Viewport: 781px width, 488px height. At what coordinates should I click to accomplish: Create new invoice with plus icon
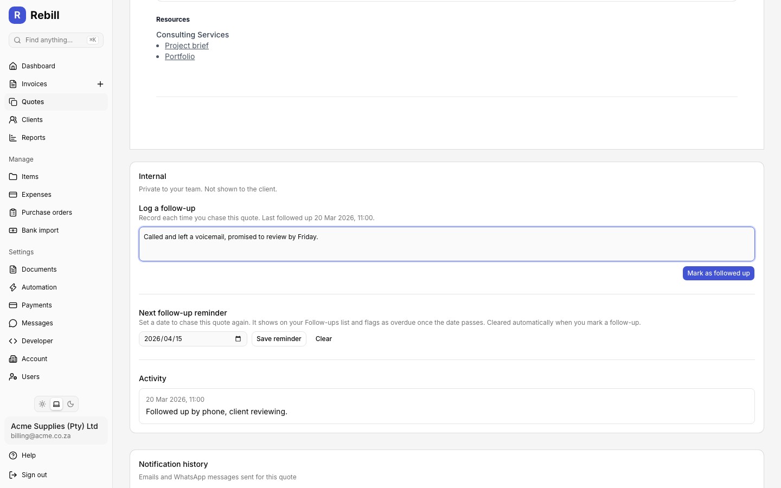pyautogui.click(x=100, y=84)
